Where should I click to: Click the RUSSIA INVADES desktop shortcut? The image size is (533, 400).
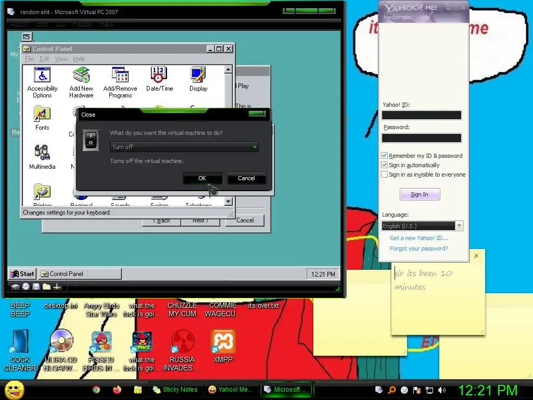[x=182, y=351]
